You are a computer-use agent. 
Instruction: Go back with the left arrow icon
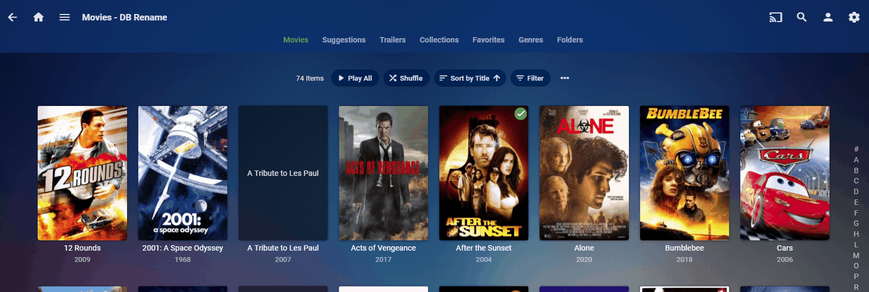[x=12, y=17]
